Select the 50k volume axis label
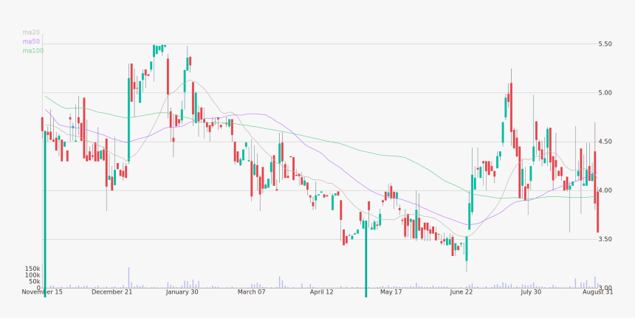The image size is (635, 318). tap(35, 282)
